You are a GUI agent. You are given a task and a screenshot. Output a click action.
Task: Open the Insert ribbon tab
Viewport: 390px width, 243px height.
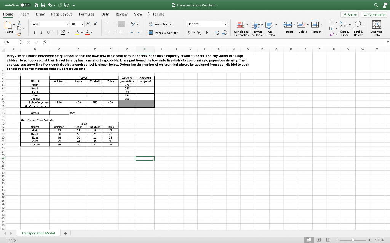click(24, 14)
